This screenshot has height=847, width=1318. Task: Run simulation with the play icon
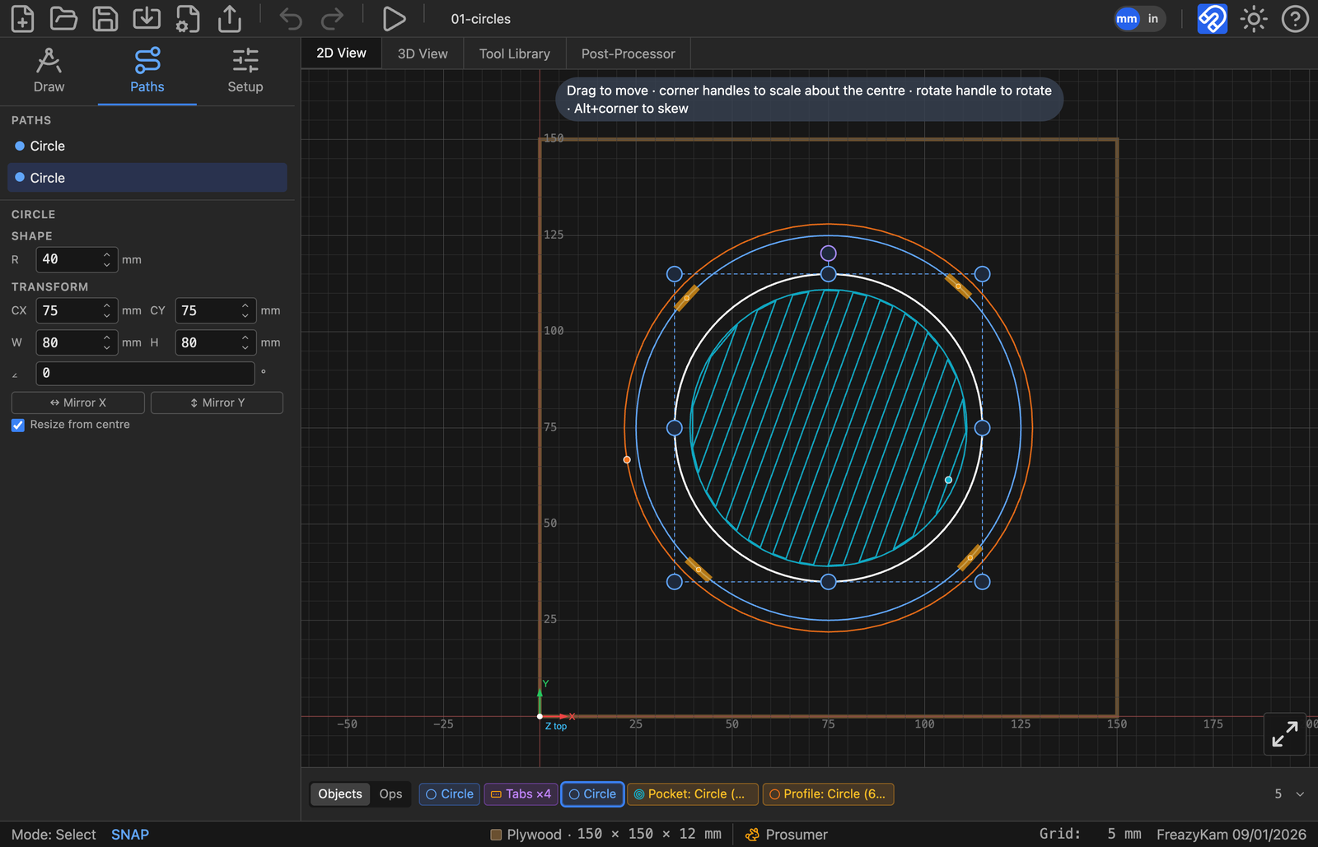394,18
